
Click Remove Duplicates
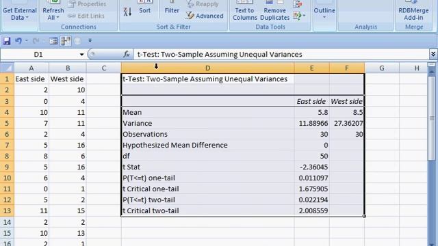click(x=274, y=11)
